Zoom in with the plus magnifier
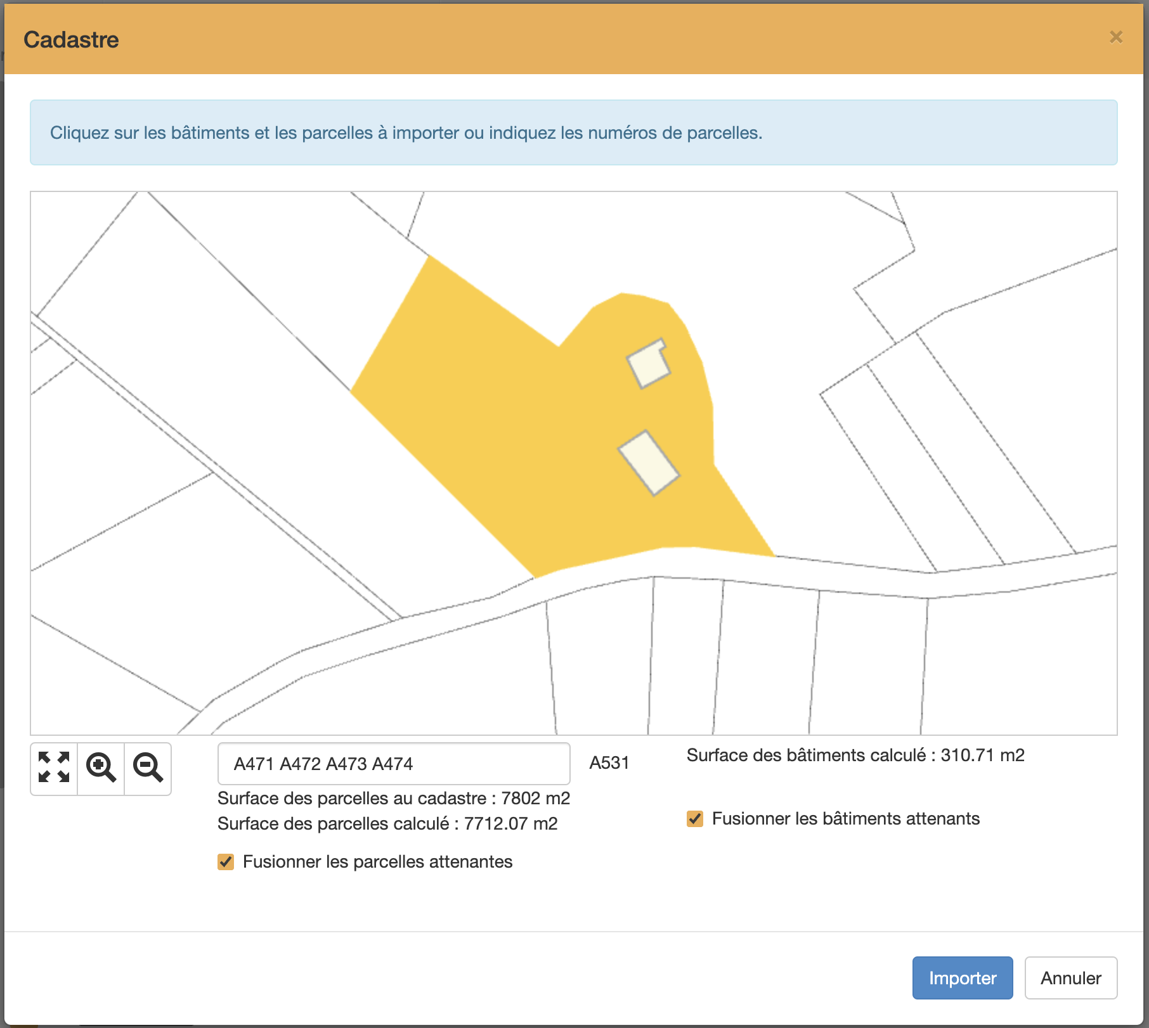The width and height of the screenshot is (1149, 1028). point(101,768)
